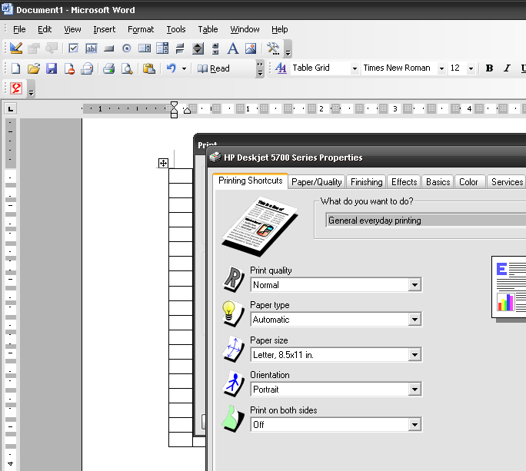Click the table move handle icon
Screen dimensions: 526x471
[163, 163]
